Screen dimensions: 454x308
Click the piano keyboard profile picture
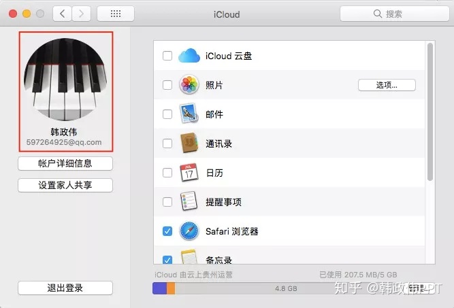point(65,80)
